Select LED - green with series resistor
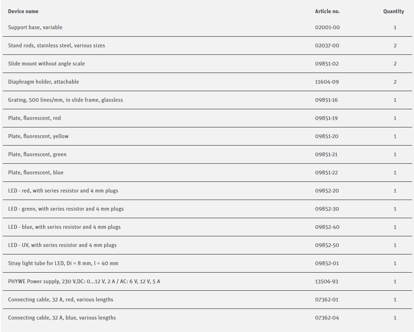Viewport: 414px width, 332px height. point(66,209)
